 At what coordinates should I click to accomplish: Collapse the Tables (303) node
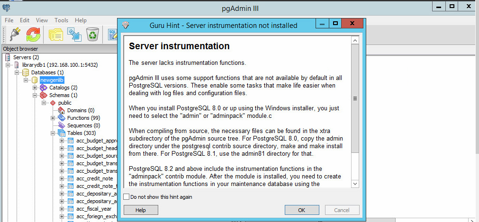(x=53, y=133)
